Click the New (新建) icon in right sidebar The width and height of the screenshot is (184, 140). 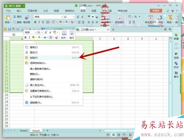pos(176,35)
